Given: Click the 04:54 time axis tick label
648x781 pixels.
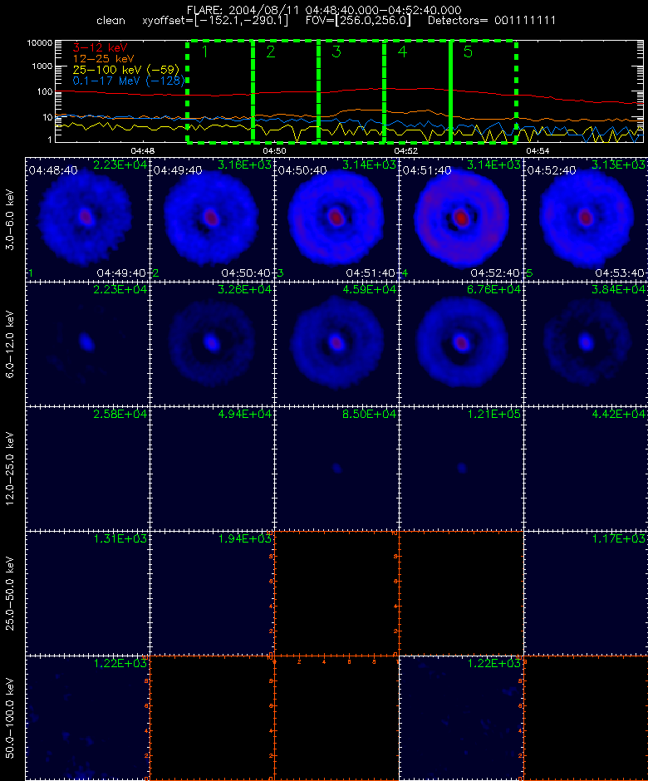Looking at the screenshot, I should pyautogui.click(x=538, y=150).
